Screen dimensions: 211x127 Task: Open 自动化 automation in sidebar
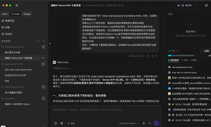pos(7,34)
